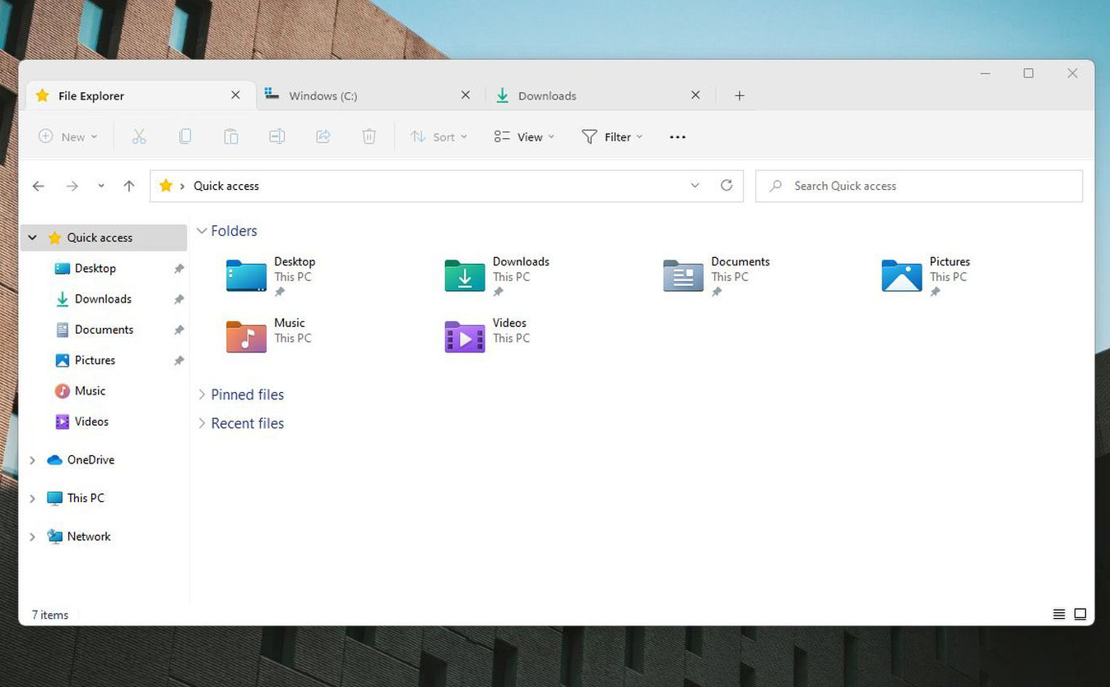Click the Delete trash can icon
1110x687 pixels.
[369, 137]
